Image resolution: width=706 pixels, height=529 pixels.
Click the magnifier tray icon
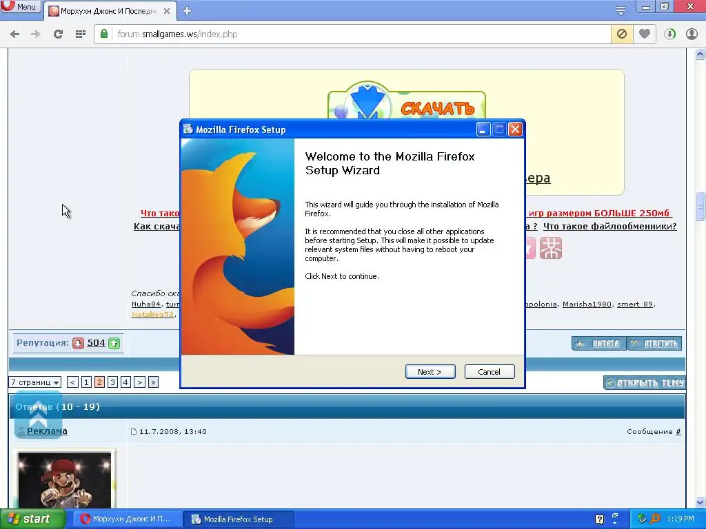(656, 519)
